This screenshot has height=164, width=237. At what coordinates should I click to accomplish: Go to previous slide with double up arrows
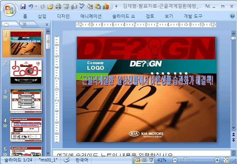pos(233,134)
